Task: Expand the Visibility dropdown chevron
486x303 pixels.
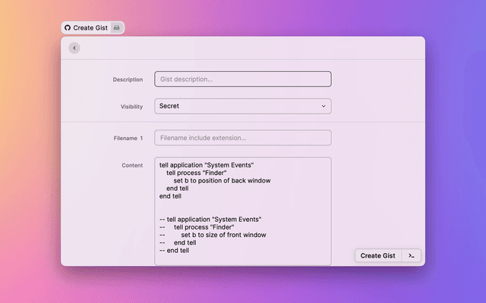Action: point(323,107)
